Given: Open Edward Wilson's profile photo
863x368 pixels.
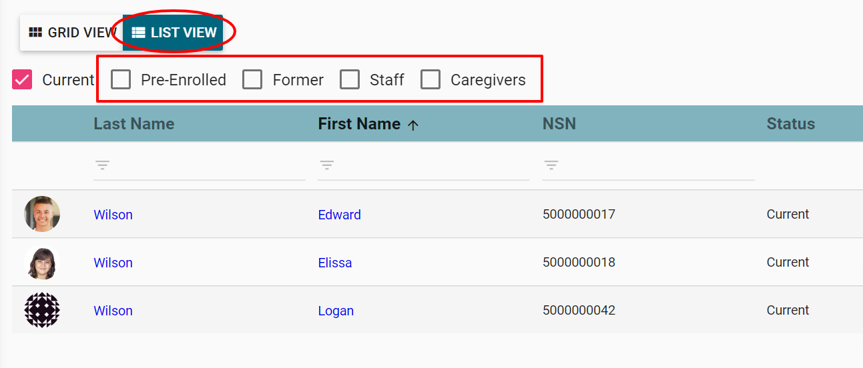Looking at the screenshot, I should pyautogui.click(x=42, y=214).
